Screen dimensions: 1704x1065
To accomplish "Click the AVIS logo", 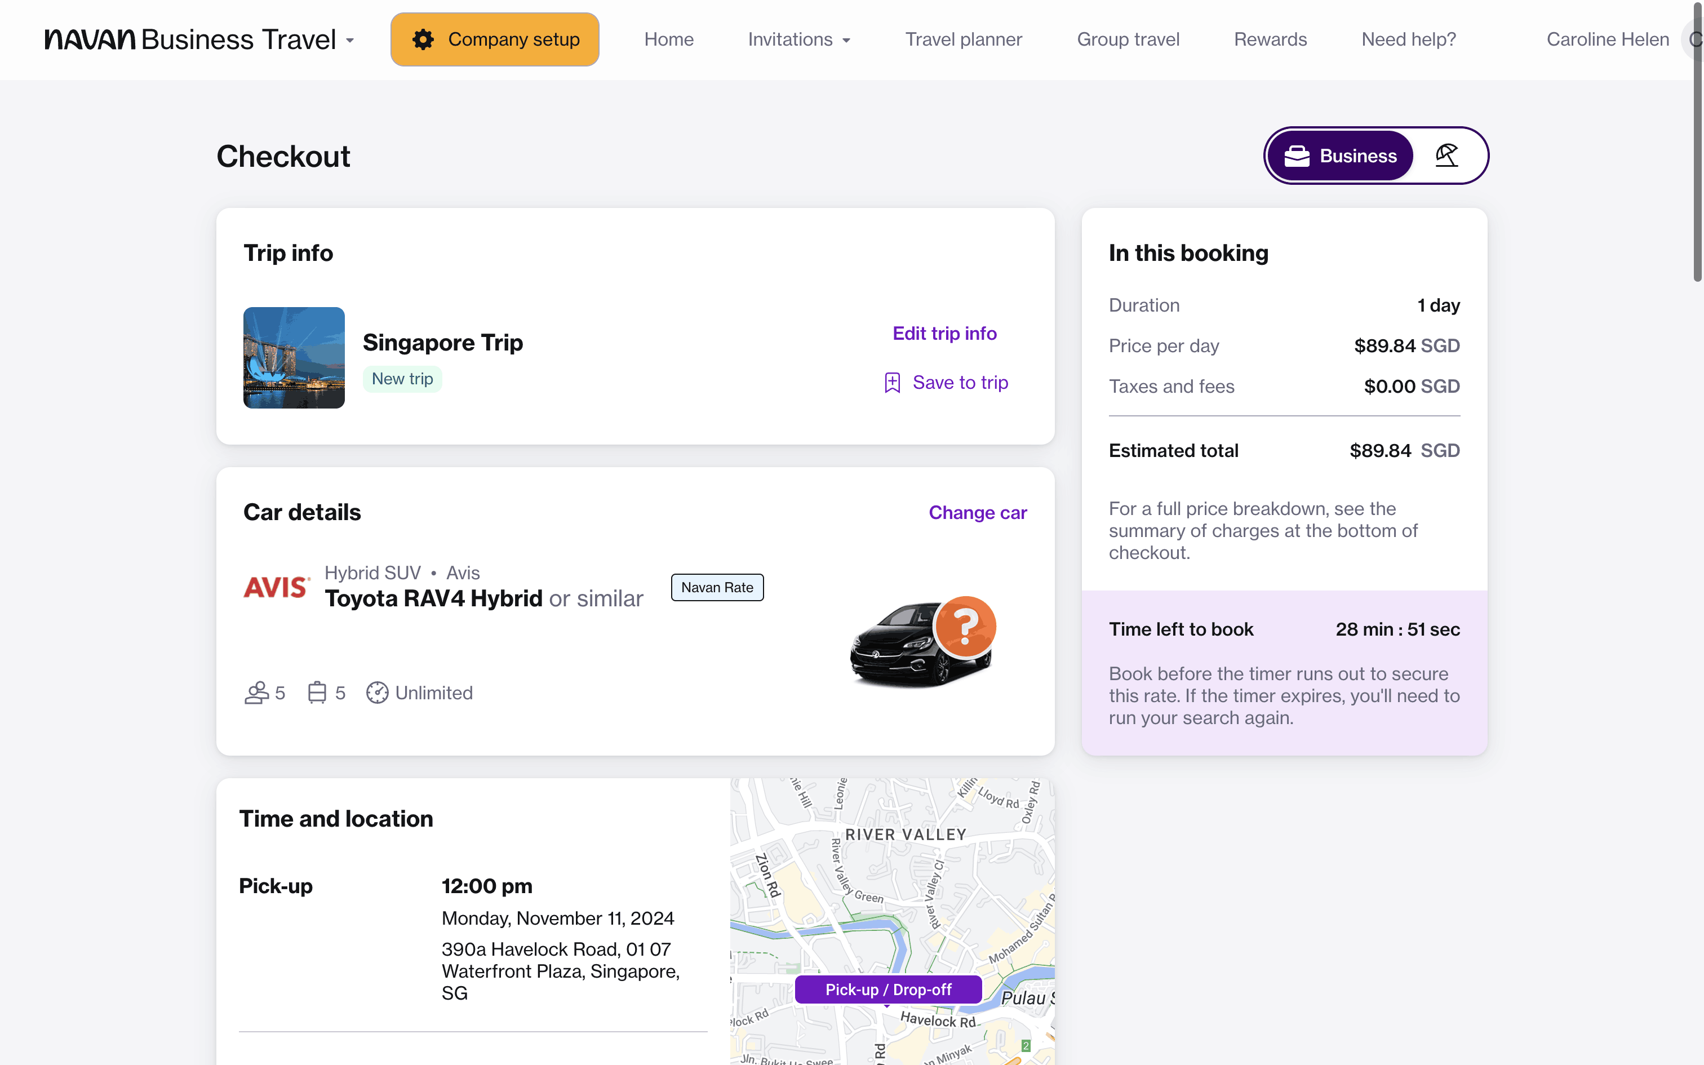I will point(276,587).
